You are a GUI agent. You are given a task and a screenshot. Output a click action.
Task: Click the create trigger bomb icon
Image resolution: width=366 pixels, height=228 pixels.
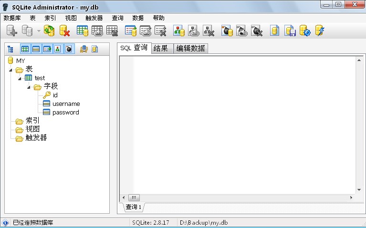227,31
